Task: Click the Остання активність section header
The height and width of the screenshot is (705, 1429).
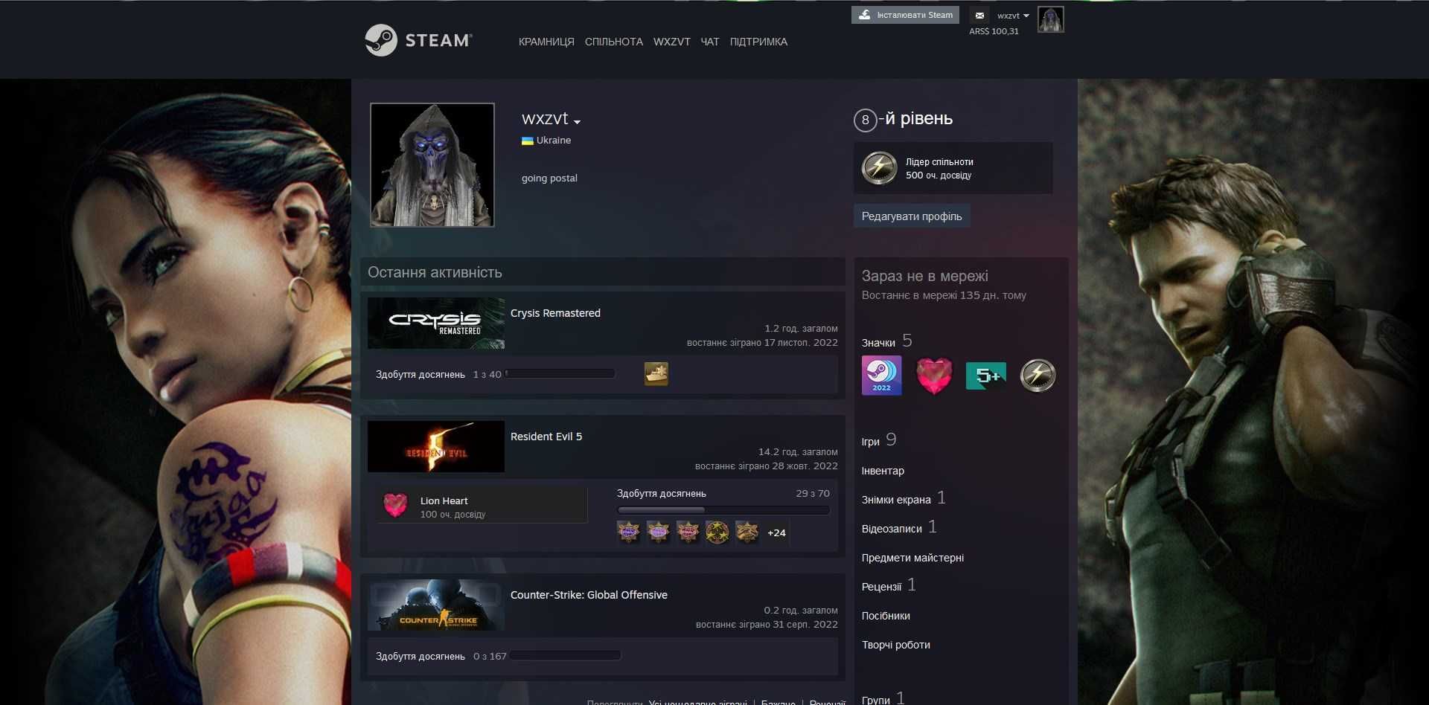Action: click(603, 272)
